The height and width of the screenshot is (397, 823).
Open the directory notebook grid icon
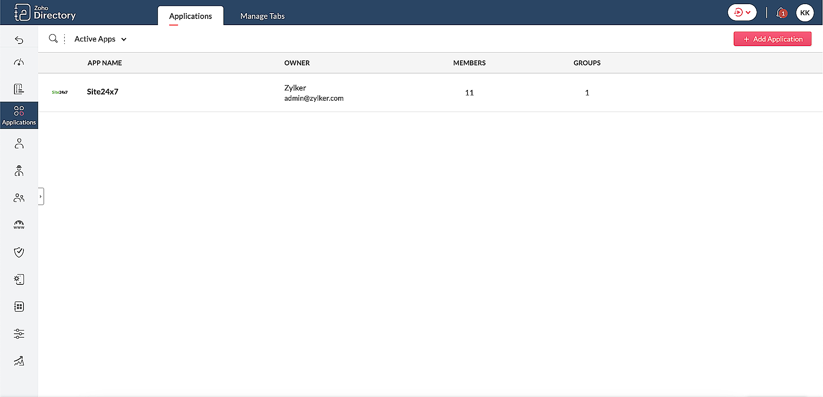coord(19,307)
